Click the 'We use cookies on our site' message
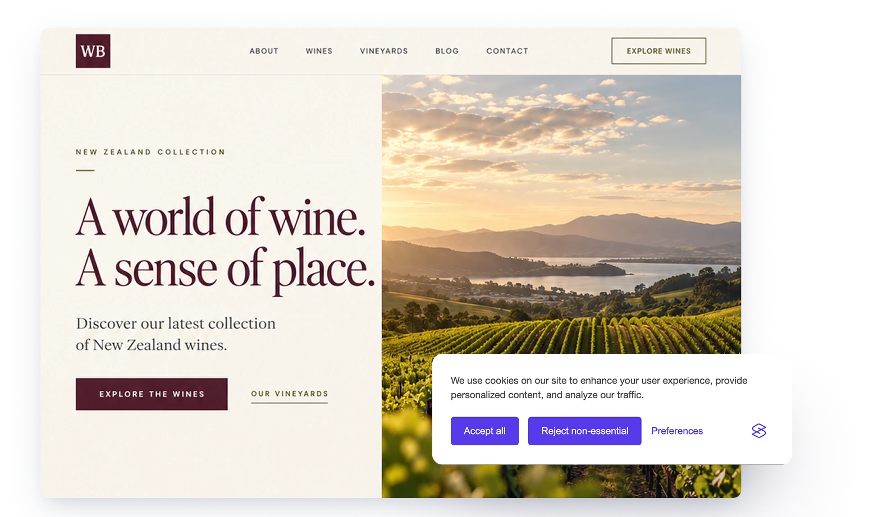This screenshot has width=878, height=517. 599,387
